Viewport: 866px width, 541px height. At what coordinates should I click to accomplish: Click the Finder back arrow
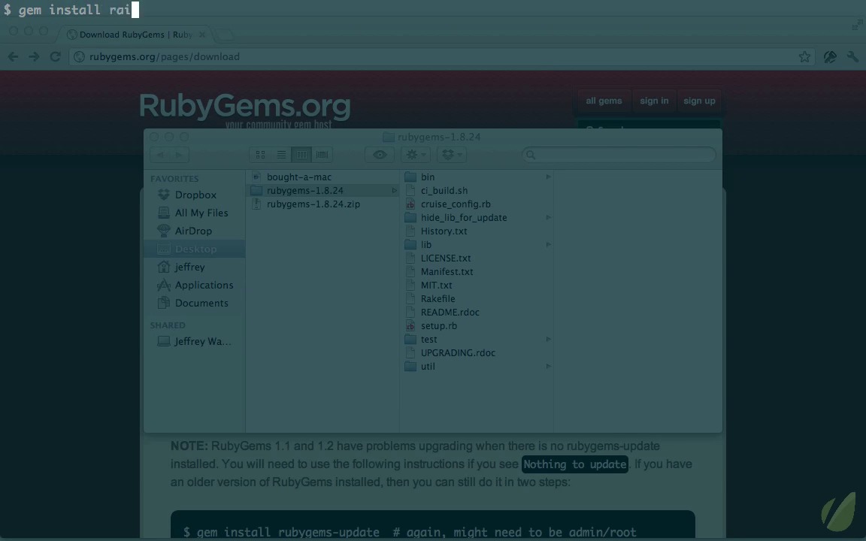pos(160,155)
